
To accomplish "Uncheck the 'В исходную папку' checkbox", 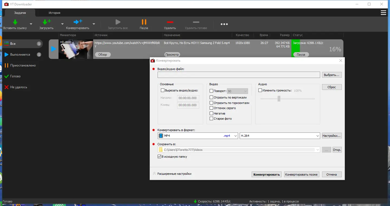I will 159,157.
